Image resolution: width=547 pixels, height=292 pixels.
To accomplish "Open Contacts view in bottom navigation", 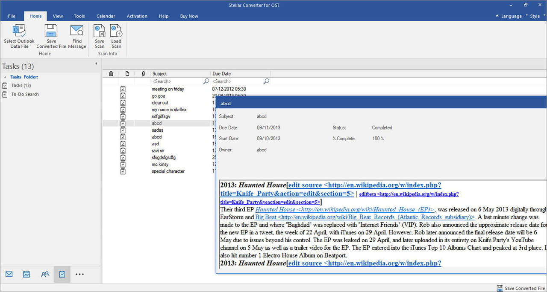I will pyautogui.click(x=45, y=274).
